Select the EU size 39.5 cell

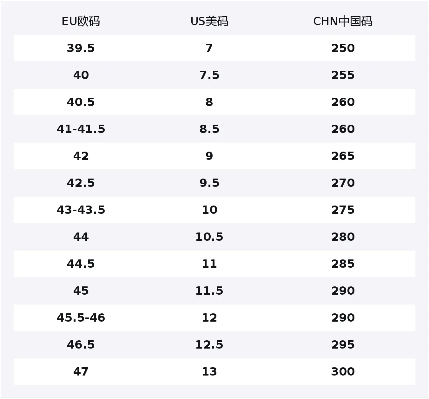[81, 48]
